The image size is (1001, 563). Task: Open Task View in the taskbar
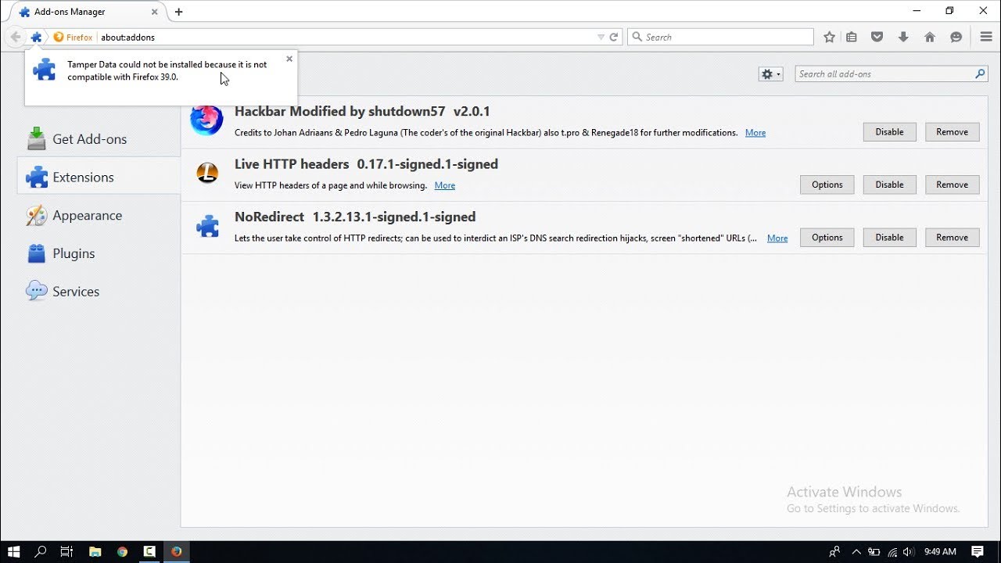click(x=66, y=551)
